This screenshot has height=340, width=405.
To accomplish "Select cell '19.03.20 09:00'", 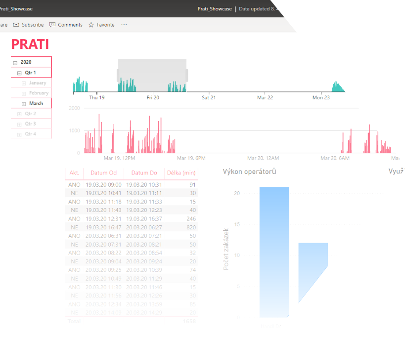I will pyautogui.click(x=103, y=185).
